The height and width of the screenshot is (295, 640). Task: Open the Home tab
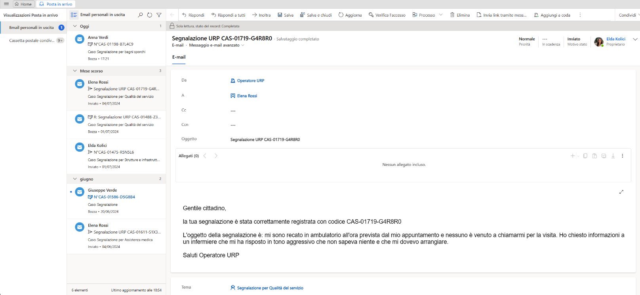[23, 4]
